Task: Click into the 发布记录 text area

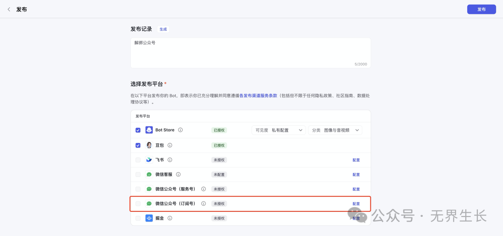Action: pyautogui.click(x=250, y=53)
